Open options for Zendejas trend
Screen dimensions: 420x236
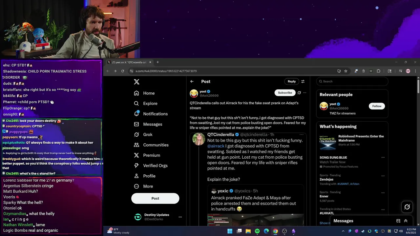(383, 175)
